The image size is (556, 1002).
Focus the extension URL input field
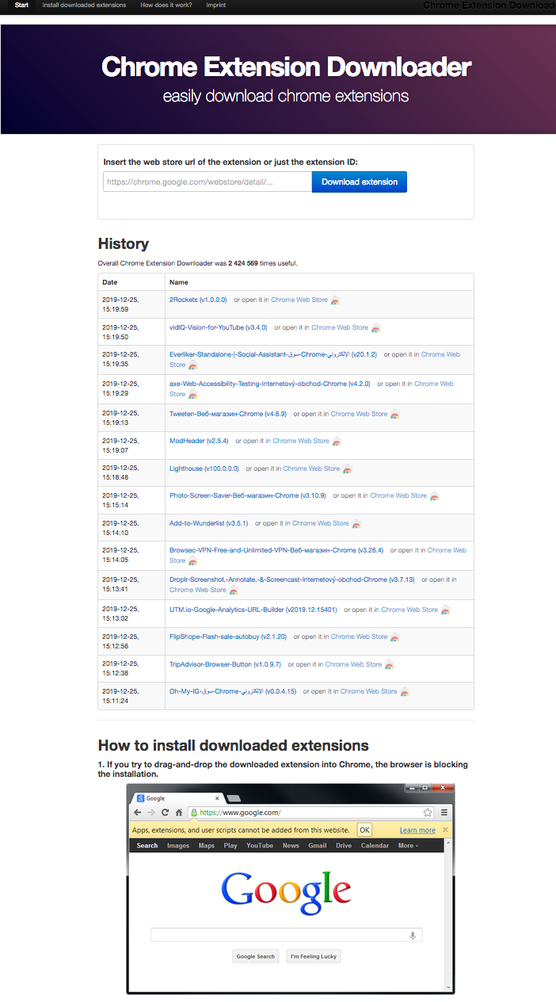tap(208, 182)
